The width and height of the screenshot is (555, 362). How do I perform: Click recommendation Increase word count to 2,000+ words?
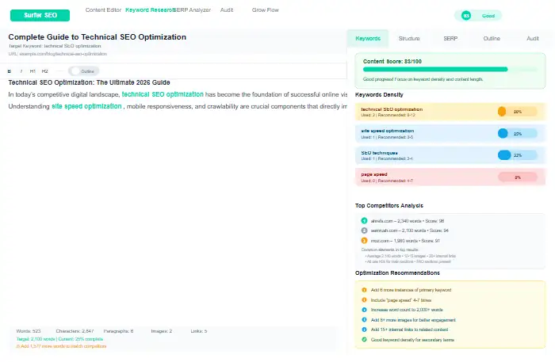407,310
